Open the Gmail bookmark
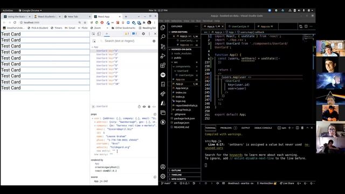Viewport: 345px width, 194px height. pos(70,28)
